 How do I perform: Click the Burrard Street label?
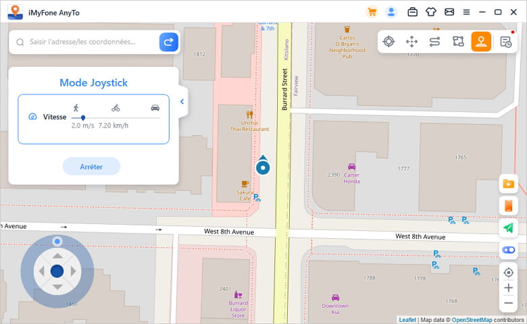(284, 89)
